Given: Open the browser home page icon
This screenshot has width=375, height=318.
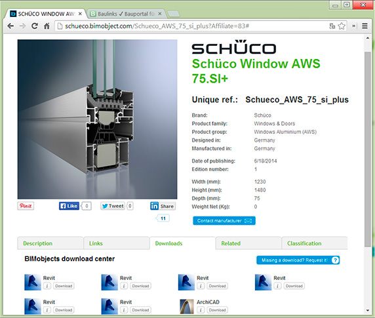Looking at the screenshot, I should (47, 26).
